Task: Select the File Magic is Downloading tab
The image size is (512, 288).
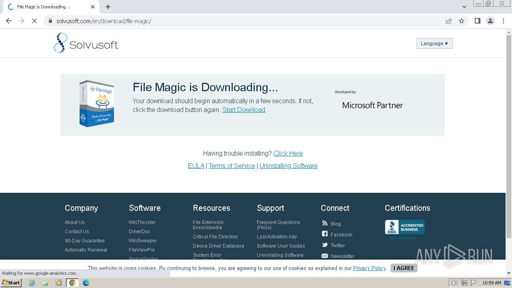Action: pyautogui.click(x=48, y=7)
